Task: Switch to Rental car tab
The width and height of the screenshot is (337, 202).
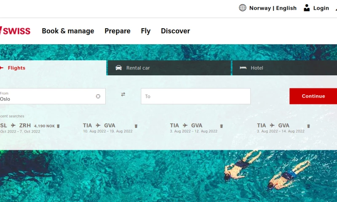Action: [169, 68]
